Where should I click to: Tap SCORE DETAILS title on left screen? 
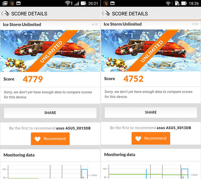coord(29,14)
